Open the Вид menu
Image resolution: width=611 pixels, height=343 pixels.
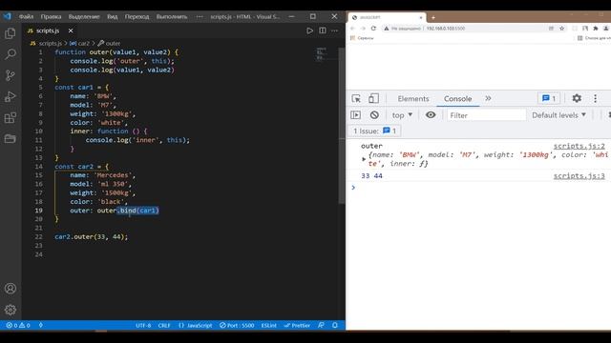pyautogui.click(x=113, y=17)
